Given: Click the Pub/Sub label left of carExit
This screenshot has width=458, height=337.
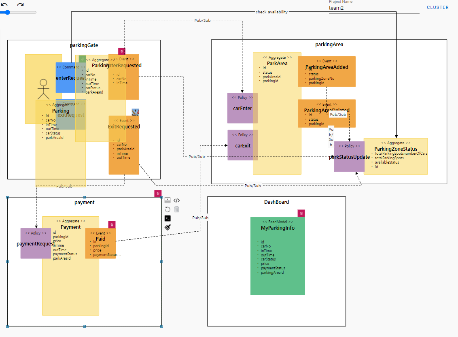Looking at the screenshot, I should 197,156.
